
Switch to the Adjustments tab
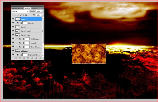[18, 8]
